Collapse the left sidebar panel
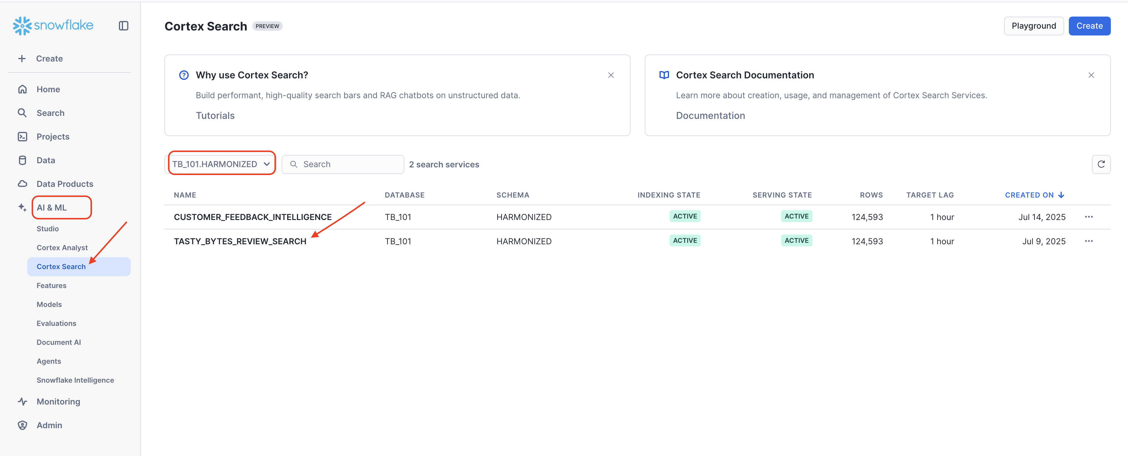This screenshot has height=456, width=1128. click(x=123, y=26)
